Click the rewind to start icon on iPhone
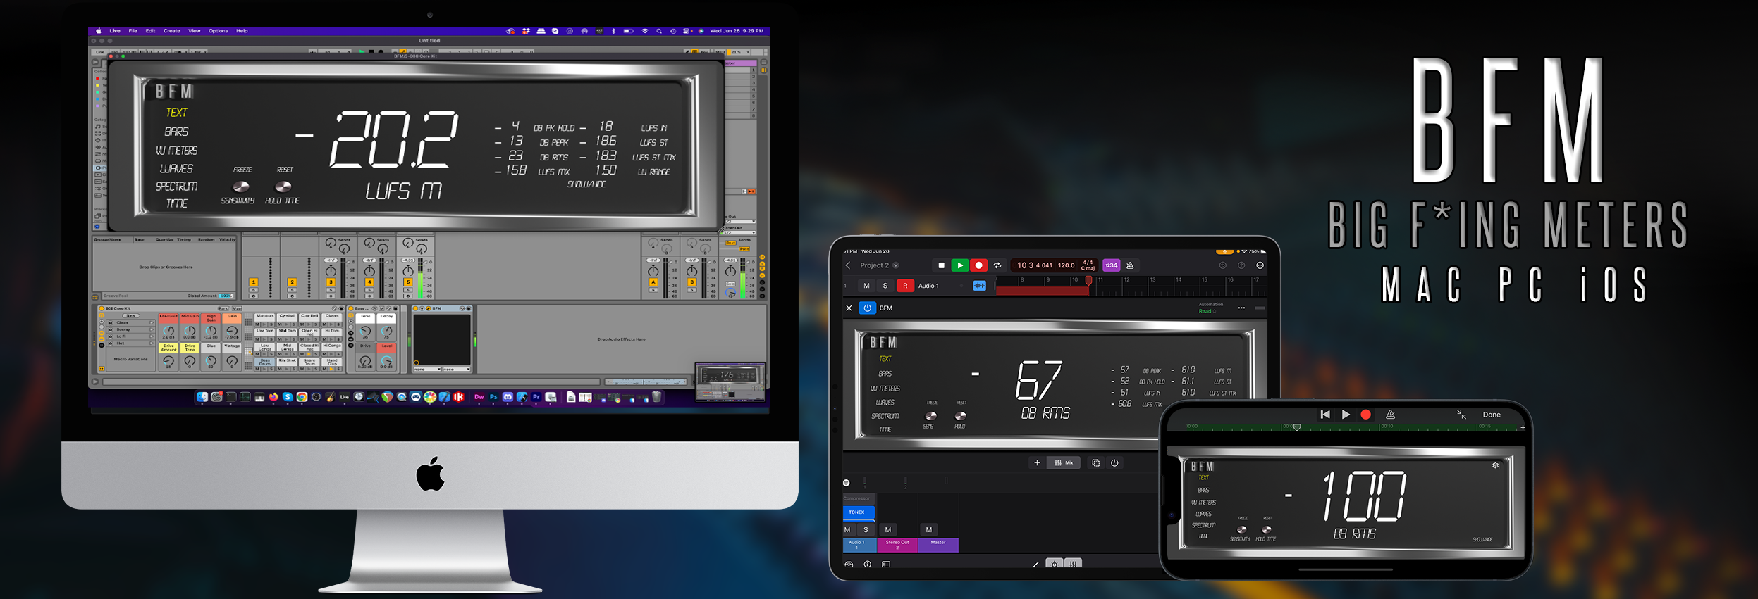 (1325, 415)
